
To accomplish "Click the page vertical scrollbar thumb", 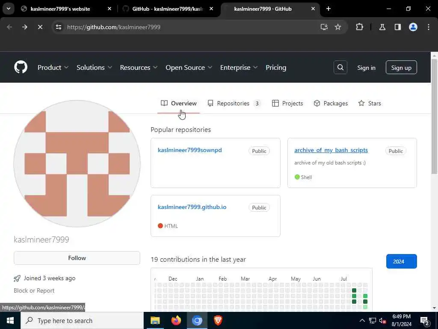I will [434, 116].
